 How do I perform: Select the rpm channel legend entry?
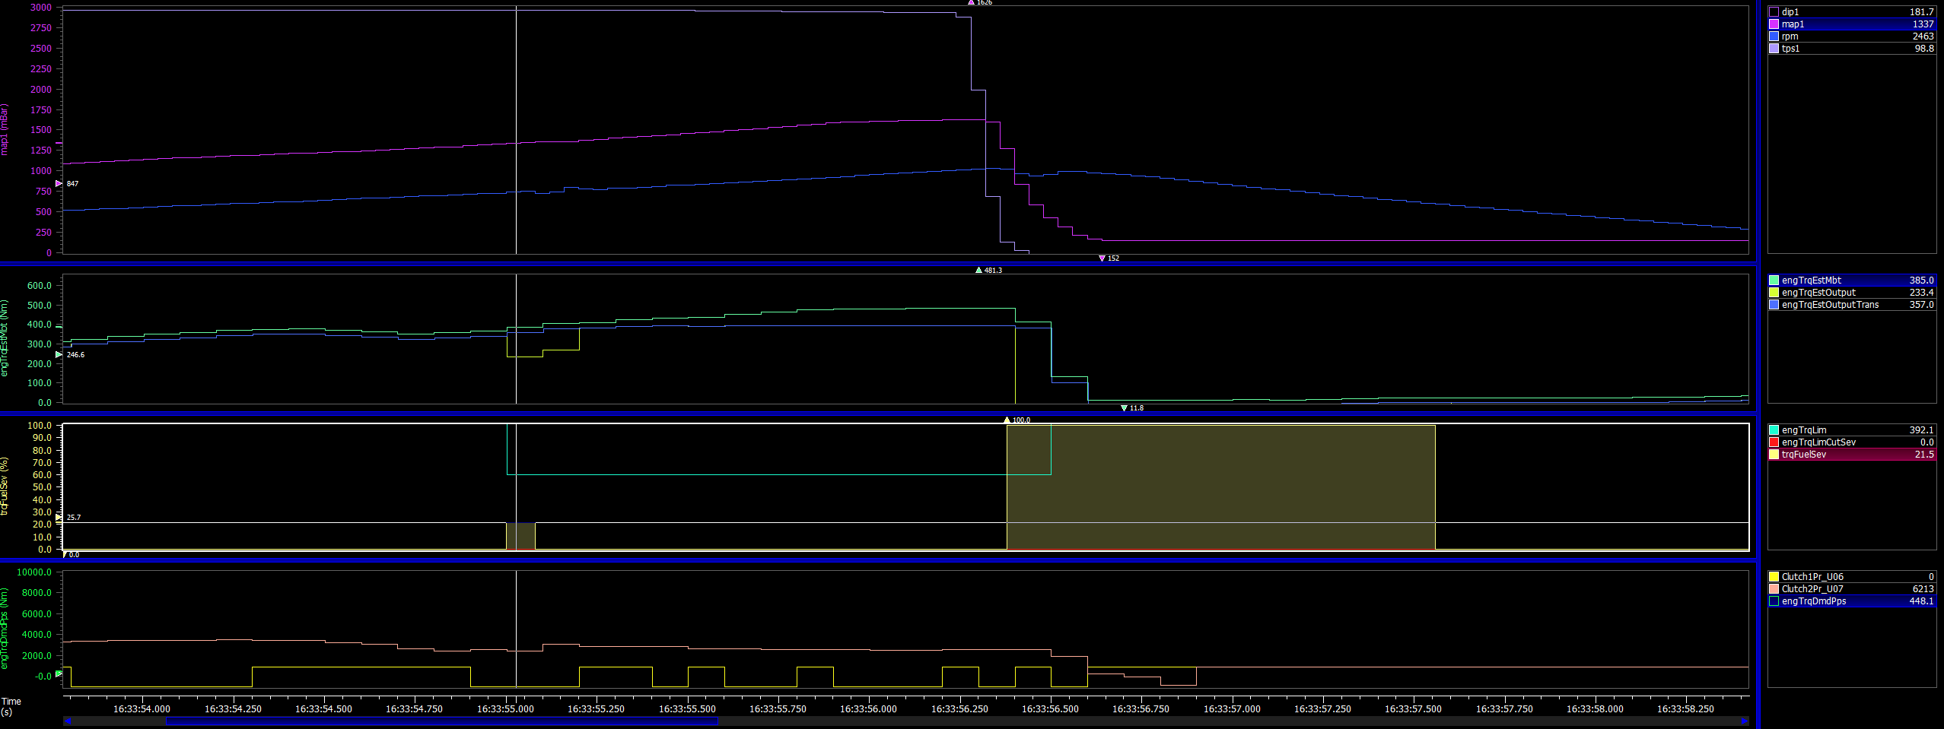tap(1850, 36)
